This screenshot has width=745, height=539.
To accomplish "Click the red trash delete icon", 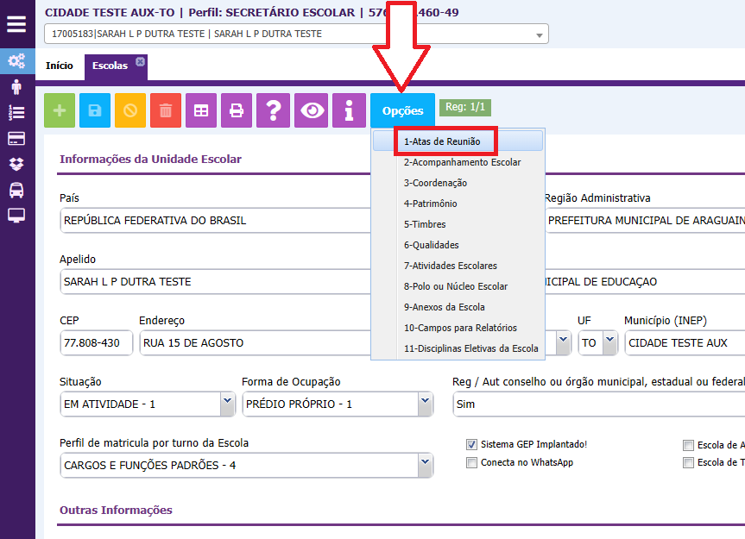I will point(166,110).
